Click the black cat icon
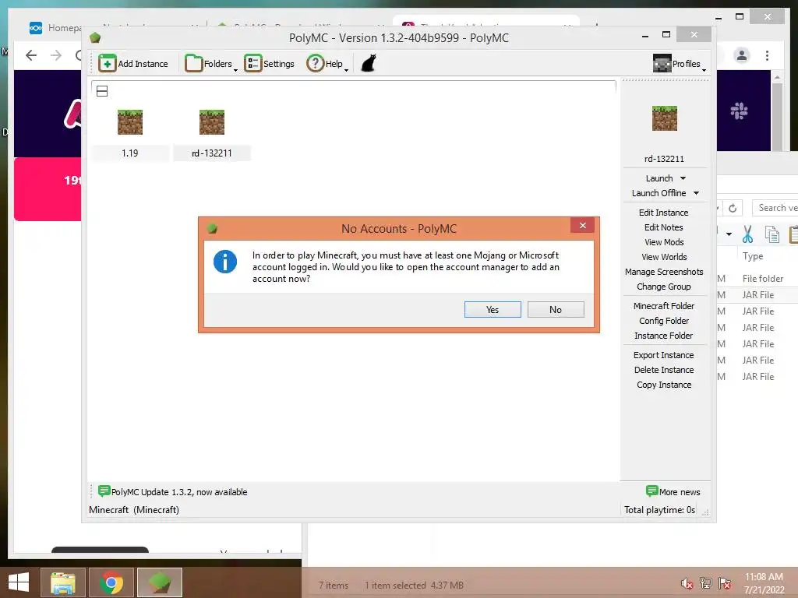 coord(369,64)
